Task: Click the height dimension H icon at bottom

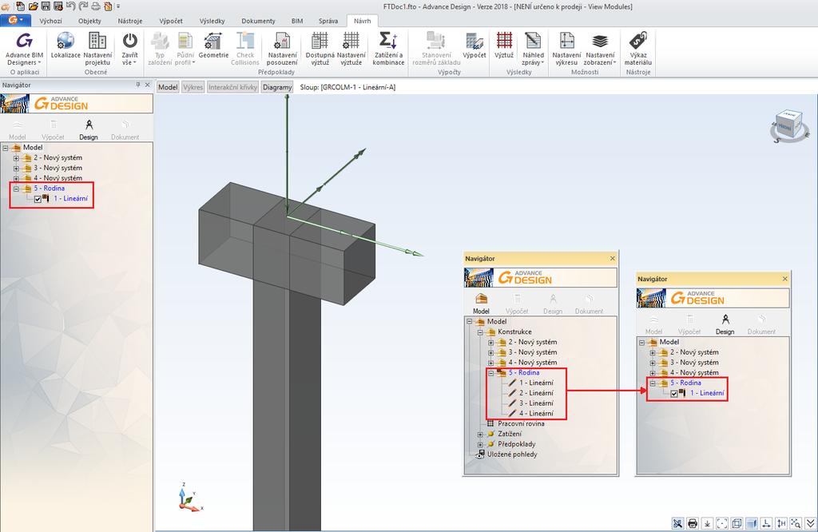Action: 781,523
